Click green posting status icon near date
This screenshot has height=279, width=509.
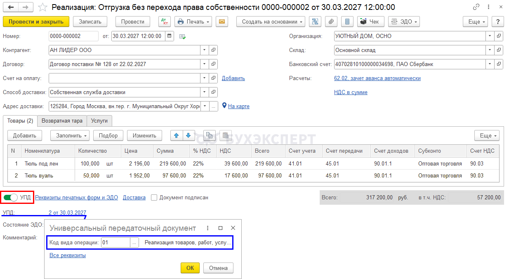coord(182,36)
